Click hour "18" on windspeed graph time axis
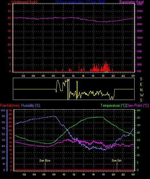 click(103, 76)
